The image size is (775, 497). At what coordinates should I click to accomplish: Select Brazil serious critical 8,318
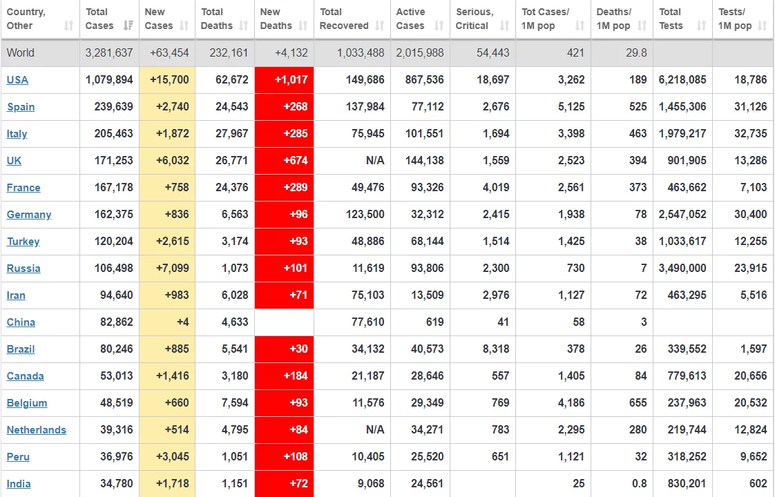click(x=496, y=349)
